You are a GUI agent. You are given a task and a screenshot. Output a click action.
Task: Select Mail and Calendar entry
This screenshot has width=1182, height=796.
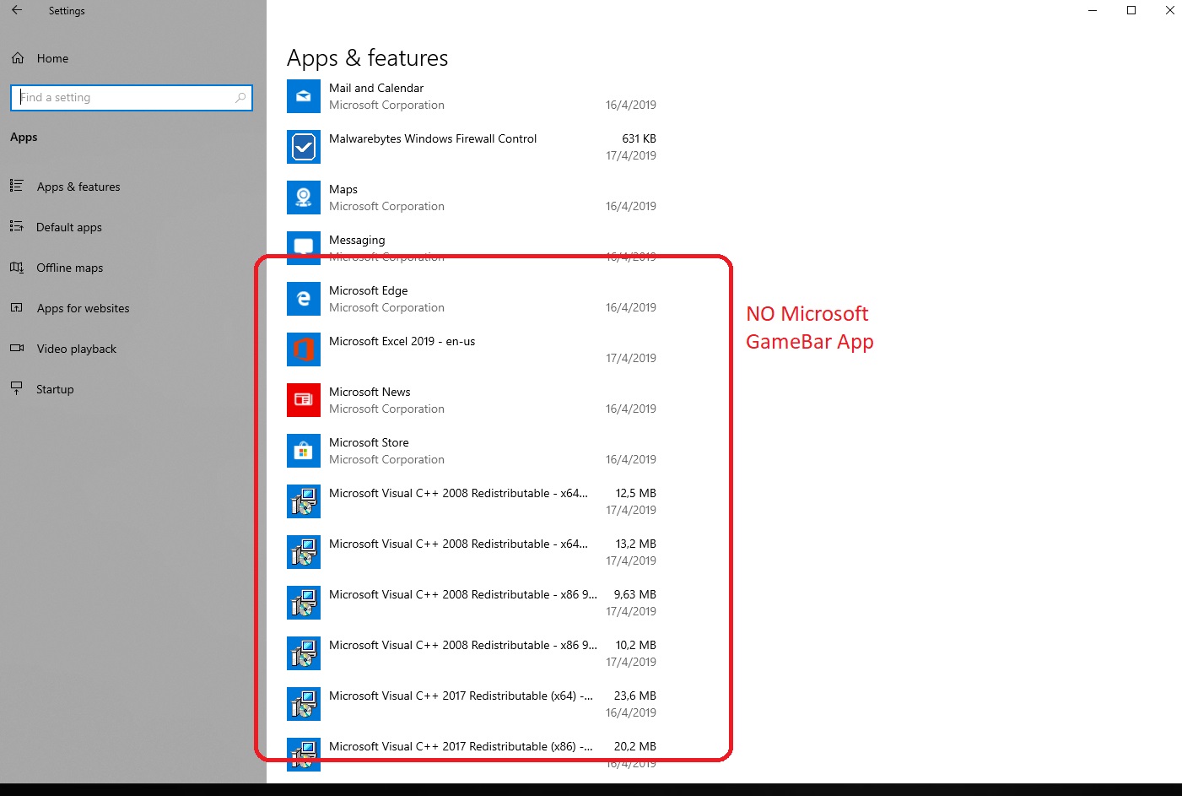click(x=472, y=96)
